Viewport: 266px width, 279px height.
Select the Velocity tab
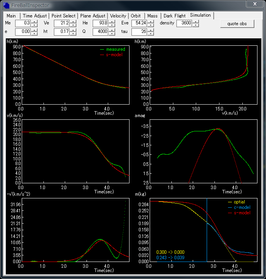tap(118, 16)
